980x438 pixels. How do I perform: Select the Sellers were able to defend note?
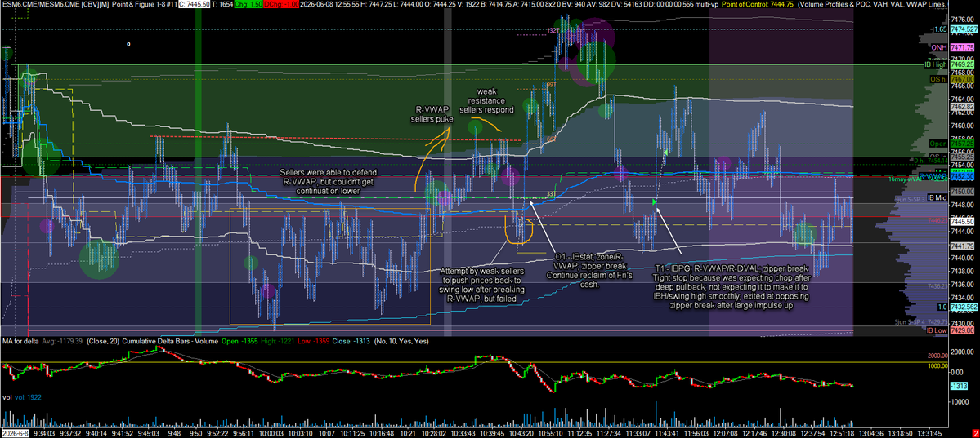click(328, 181)
